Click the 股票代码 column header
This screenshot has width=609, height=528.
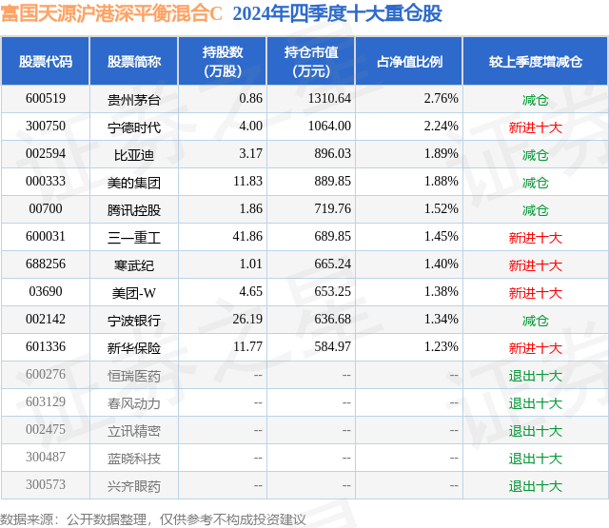click(x=46, y=61)
